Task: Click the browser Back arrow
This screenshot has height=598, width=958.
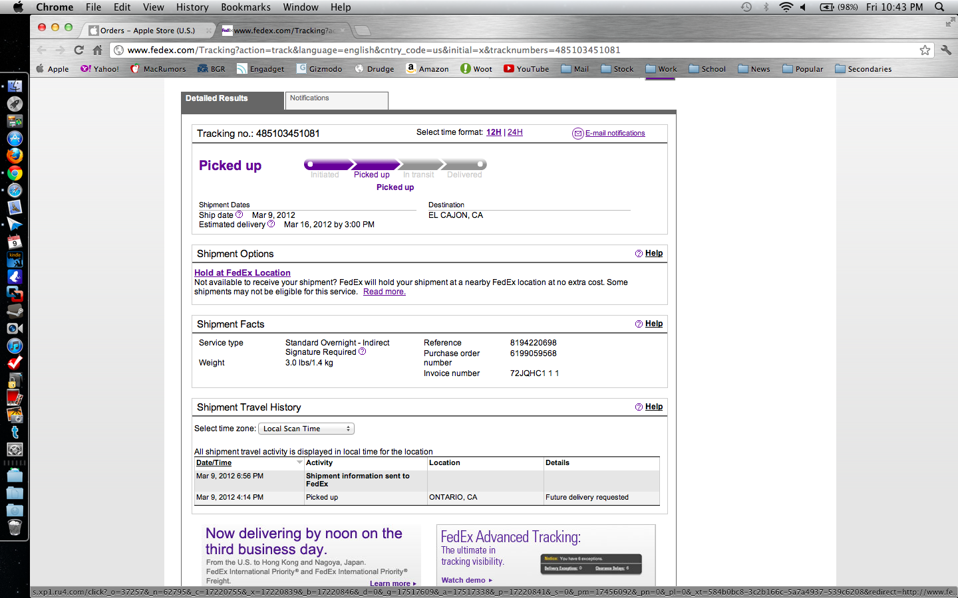Action: (42, 50)
